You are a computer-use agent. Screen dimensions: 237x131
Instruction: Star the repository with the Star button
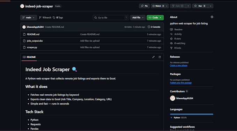coord(200,6)
